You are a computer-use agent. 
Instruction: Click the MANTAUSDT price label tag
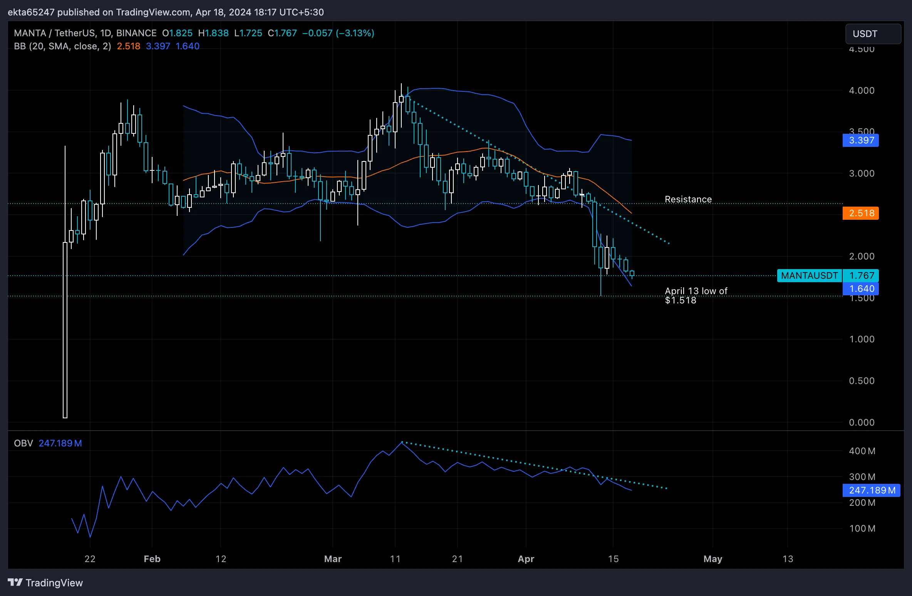(x=809, y=276)
